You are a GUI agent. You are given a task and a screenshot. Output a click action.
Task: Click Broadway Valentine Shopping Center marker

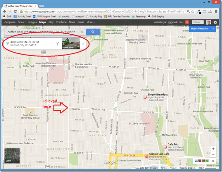click(142, 37)
